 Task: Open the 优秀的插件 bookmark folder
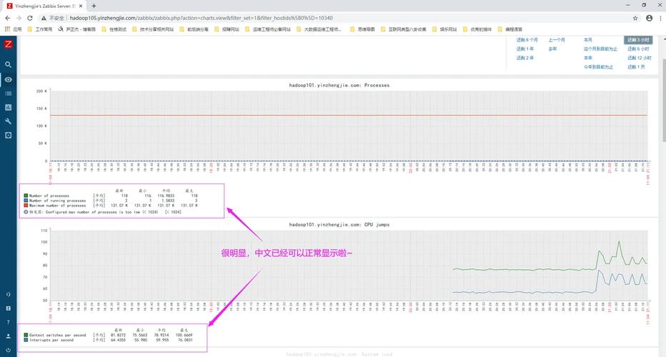pyautogui.click(x=477, y=29)
